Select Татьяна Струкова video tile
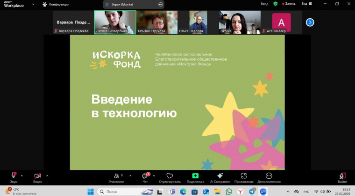Screen dimensions: 355x196 pyautogui.click(x=157, y=22)
